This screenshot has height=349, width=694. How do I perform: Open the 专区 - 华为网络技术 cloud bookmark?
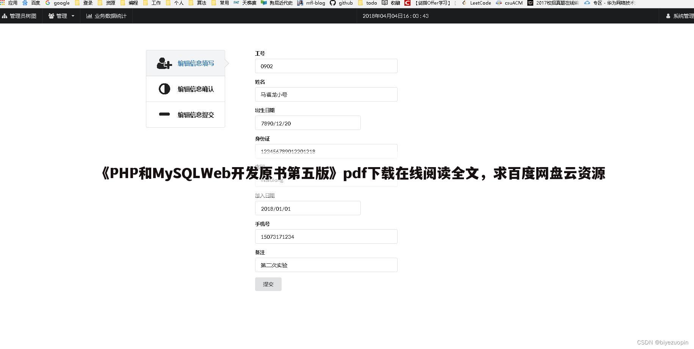[610, 3]
